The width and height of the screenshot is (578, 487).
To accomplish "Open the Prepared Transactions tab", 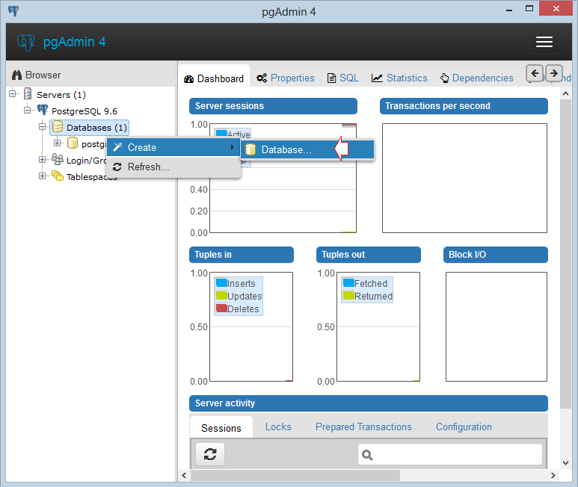I will (363, 427).
